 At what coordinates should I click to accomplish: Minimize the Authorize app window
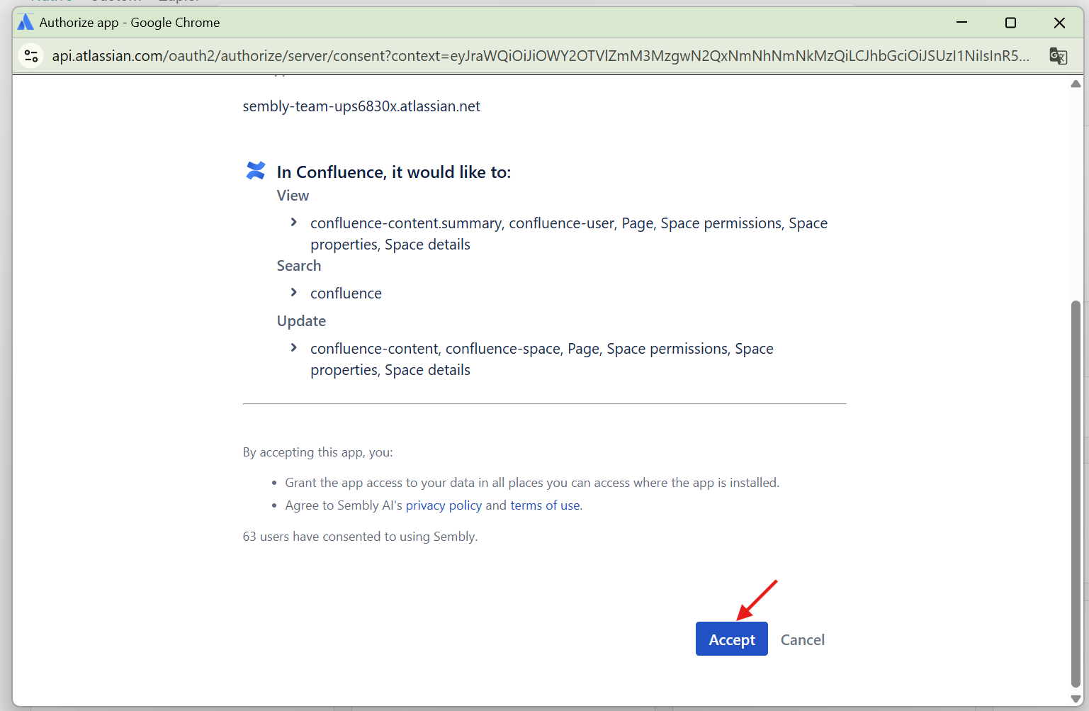click(x=961, y=22)
